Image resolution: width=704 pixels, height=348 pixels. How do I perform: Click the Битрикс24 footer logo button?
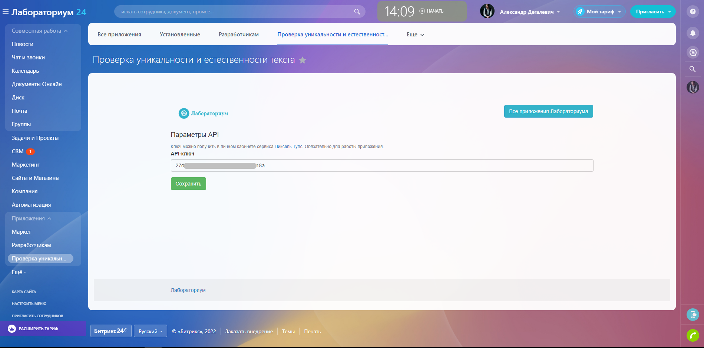(111, 331)
